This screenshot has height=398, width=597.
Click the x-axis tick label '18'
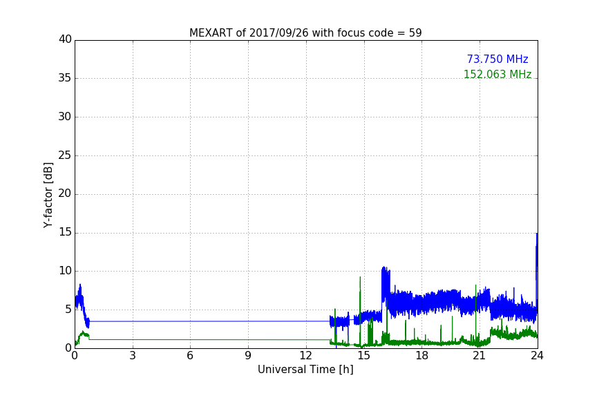point(422,356)
